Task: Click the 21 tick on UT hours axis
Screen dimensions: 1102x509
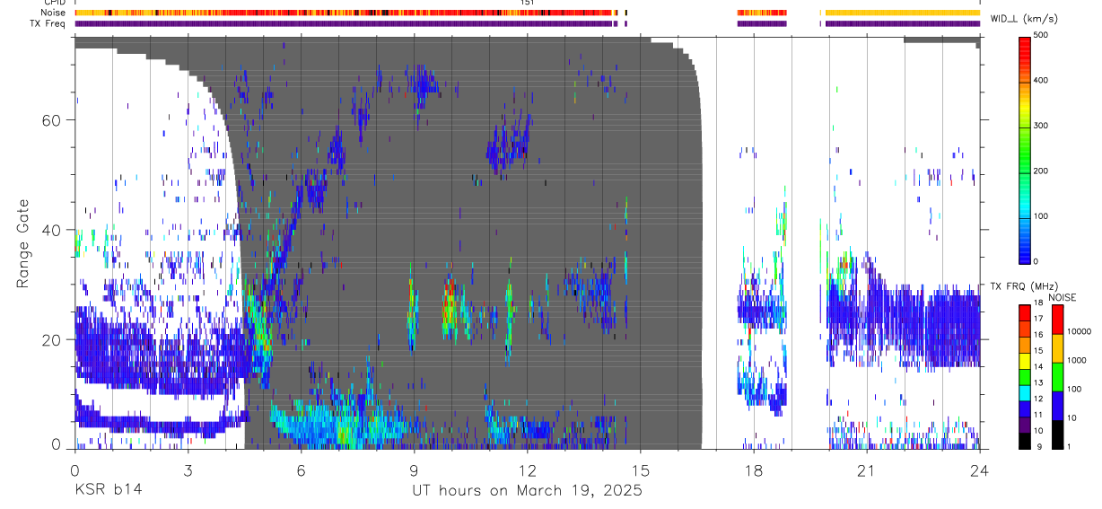Action: pyautogui.click(x=867, y=470)
